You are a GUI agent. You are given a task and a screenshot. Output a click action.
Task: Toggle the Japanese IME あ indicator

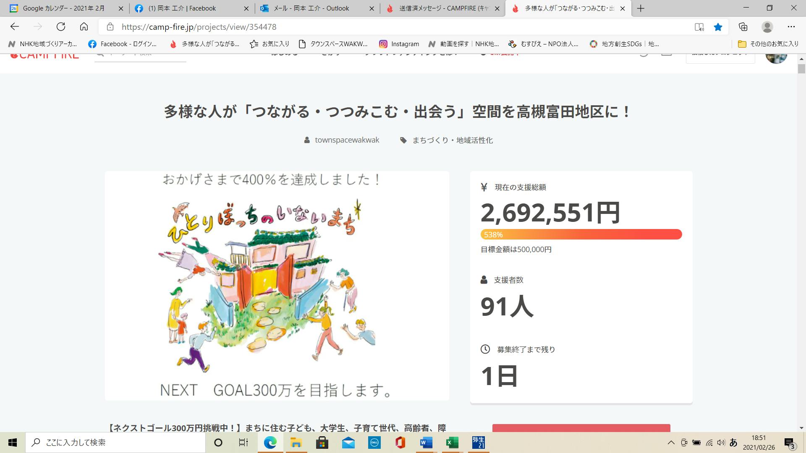tap(733, 443)
